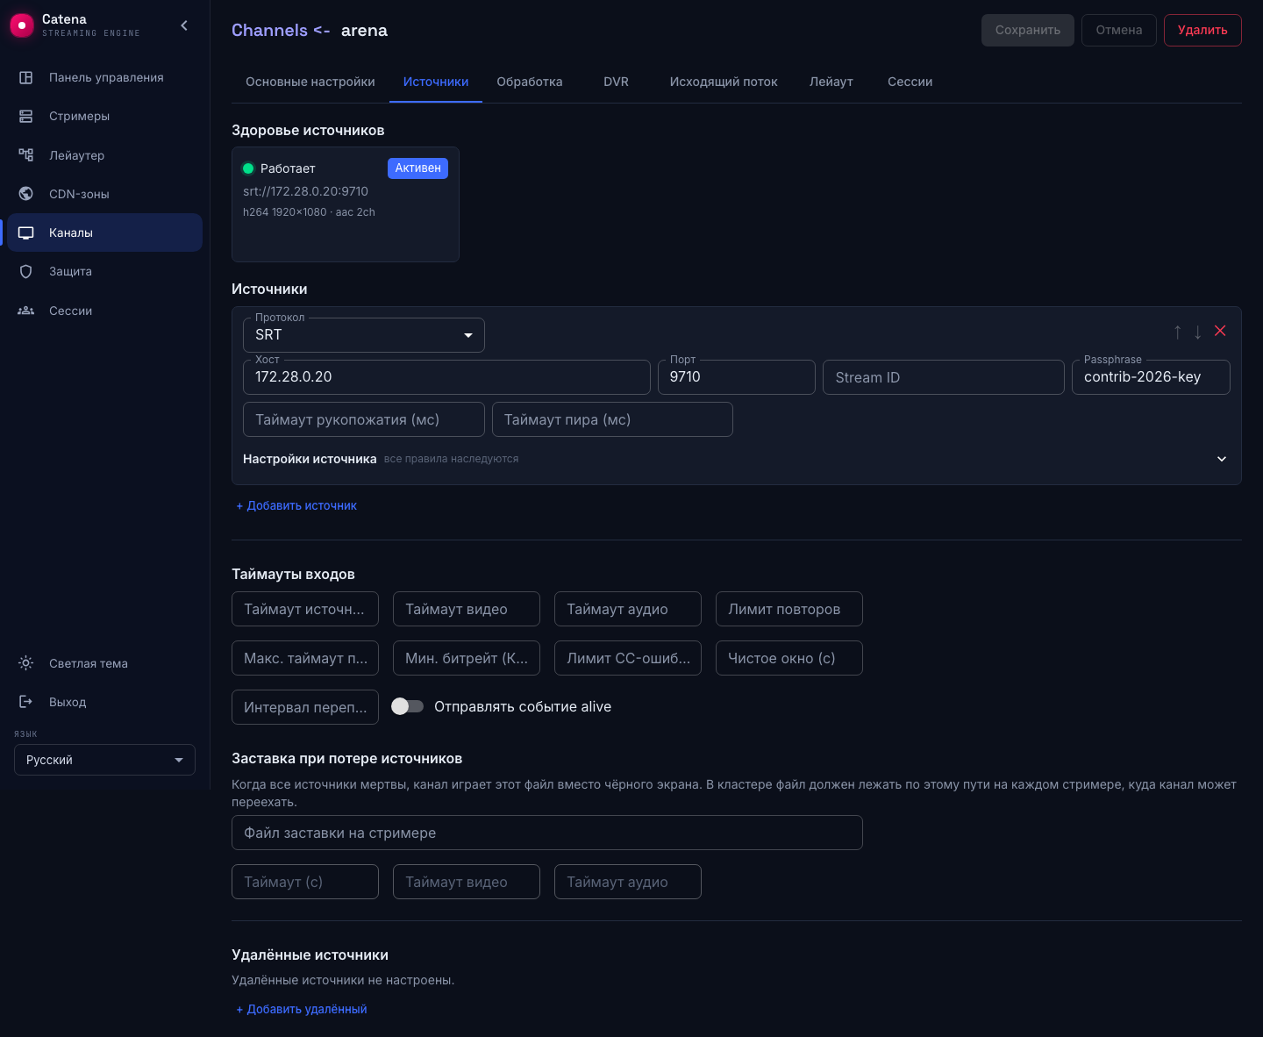Switch to Основные настройки tab
Image resolution: width=1263 pixels, height=1037 pixels.
coord(310,82)
